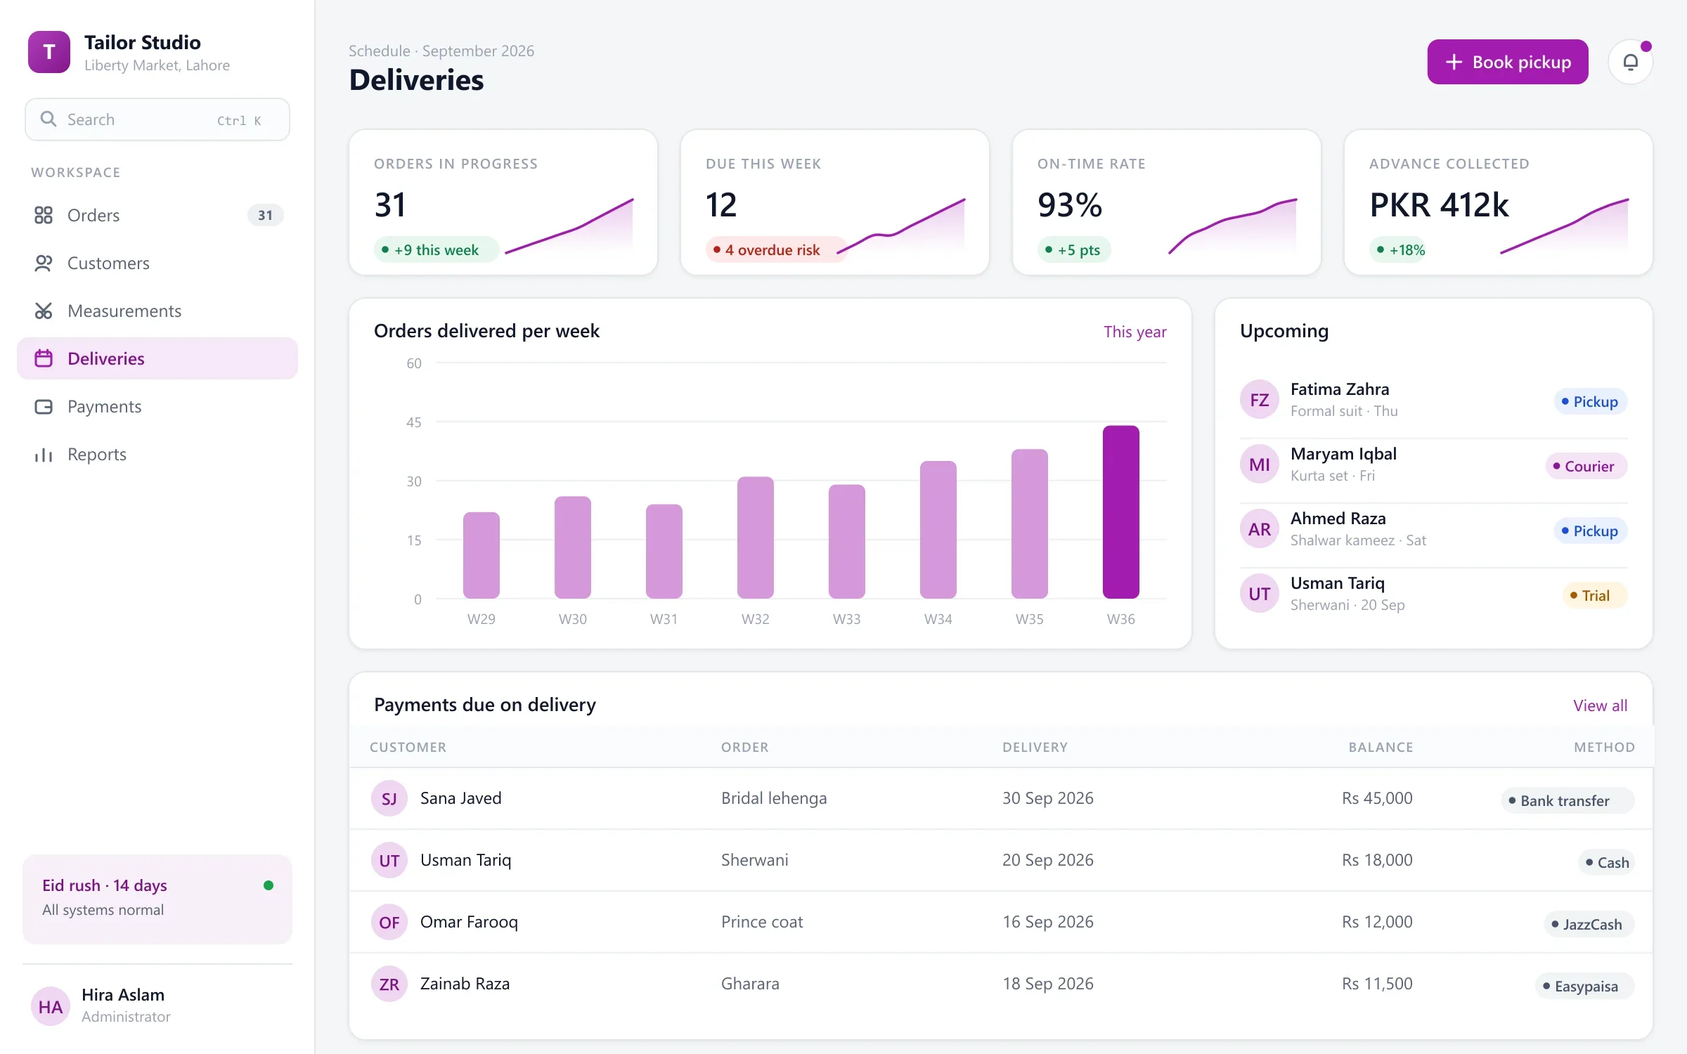The width and height of the screenshot is (1687, 1054).
Task: Click the 'Rs 18,000' balance cell
Action: 1377,860
